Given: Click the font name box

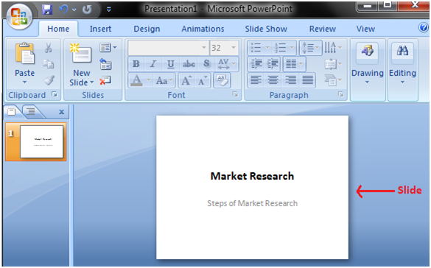Looking at the screenshot, I should click(168, 48).
